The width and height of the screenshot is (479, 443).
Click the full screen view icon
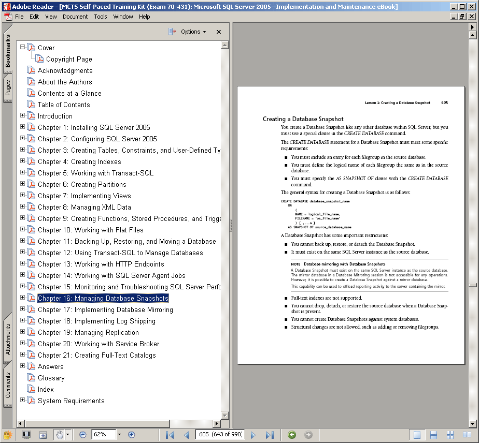coord(26,435)
